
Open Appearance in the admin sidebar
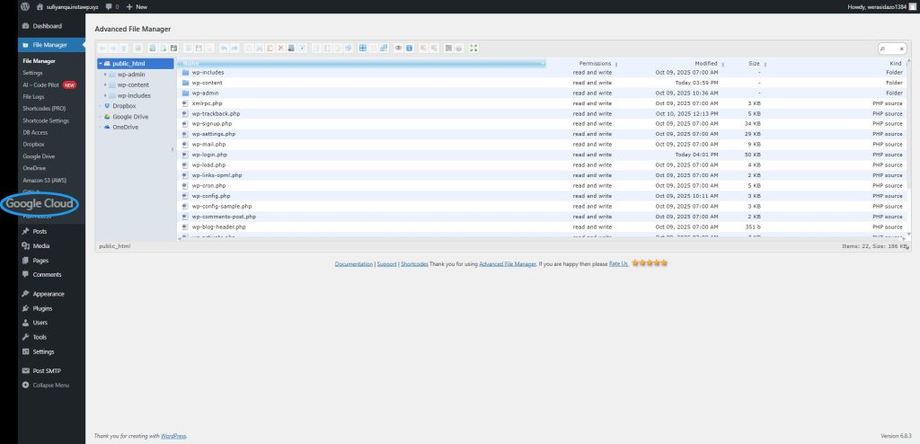(49, 294)
